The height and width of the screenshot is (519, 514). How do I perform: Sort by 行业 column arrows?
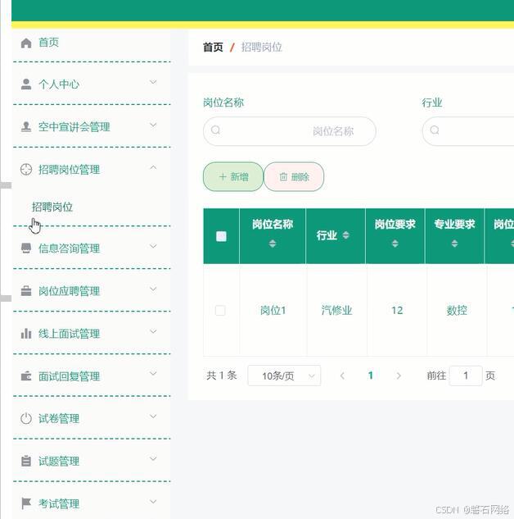point(346,235)
